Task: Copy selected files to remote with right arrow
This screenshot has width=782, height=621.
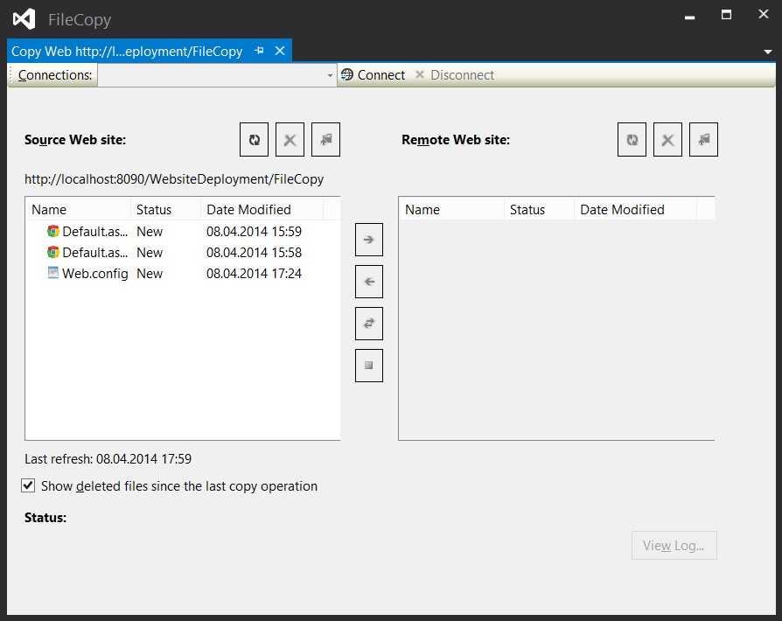Action: click(369, 240)
